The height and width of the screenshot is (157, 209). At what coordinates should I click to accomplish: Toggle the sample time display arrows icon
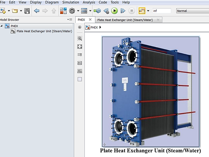80,55
